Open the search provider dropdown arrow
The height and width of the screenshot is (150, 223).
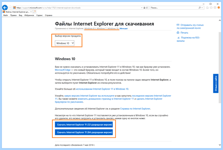coord(202,8)
